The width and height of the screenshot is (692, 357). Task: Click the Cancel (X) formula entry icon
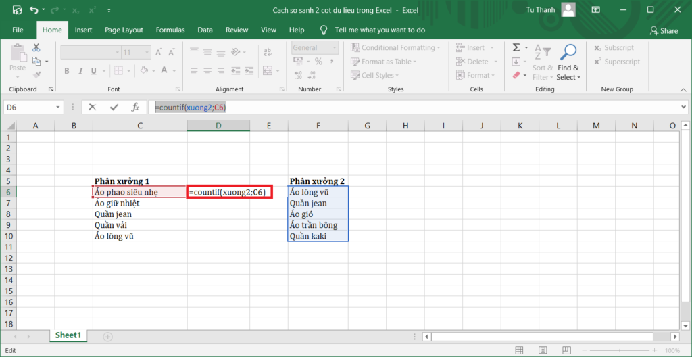click(93, 107)
